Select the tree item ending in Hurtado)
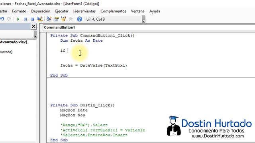255x143 pixels. pyautogui.click(x=6, y=52)
